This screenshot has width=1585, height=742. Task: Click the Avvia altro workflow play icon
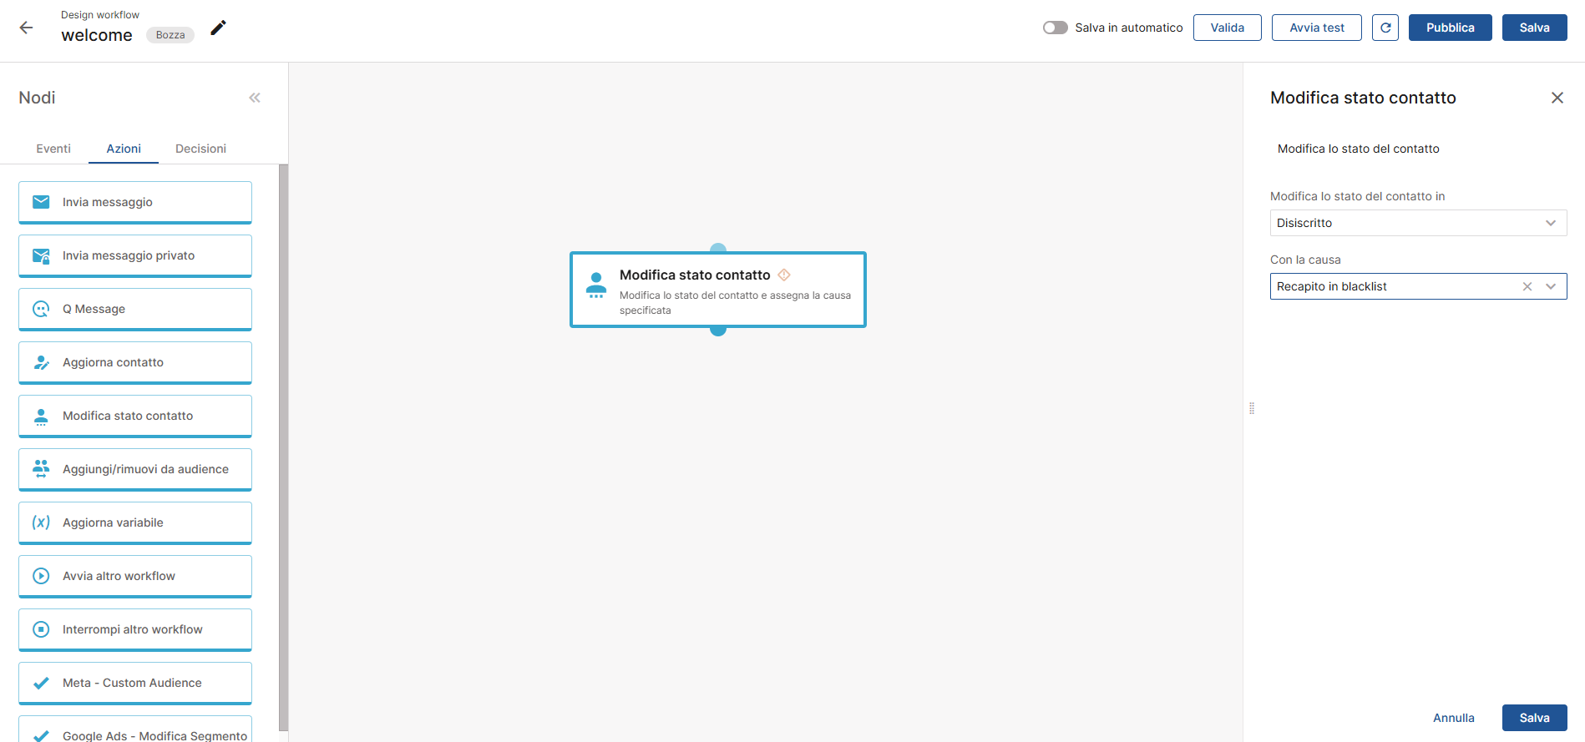pos(41,576)
